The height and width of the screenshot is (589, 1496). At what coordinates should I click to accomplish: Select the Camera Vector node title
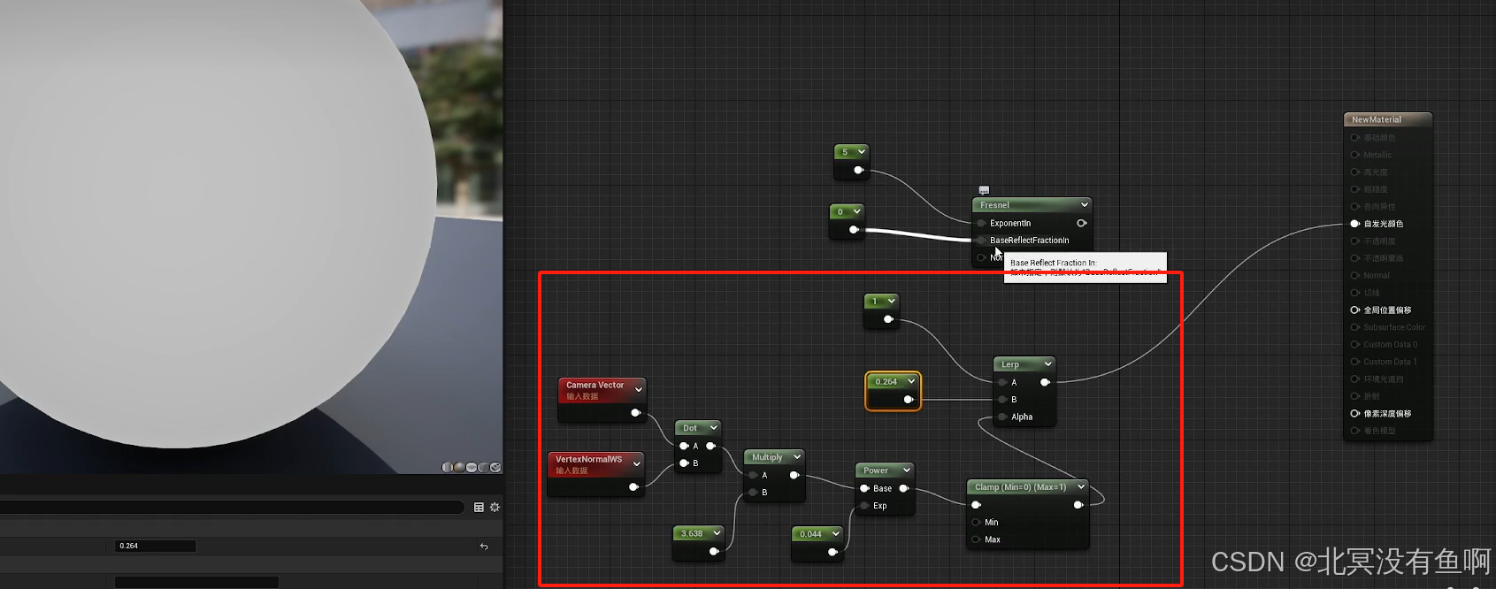pyautogui.click(x=595, y=385)
